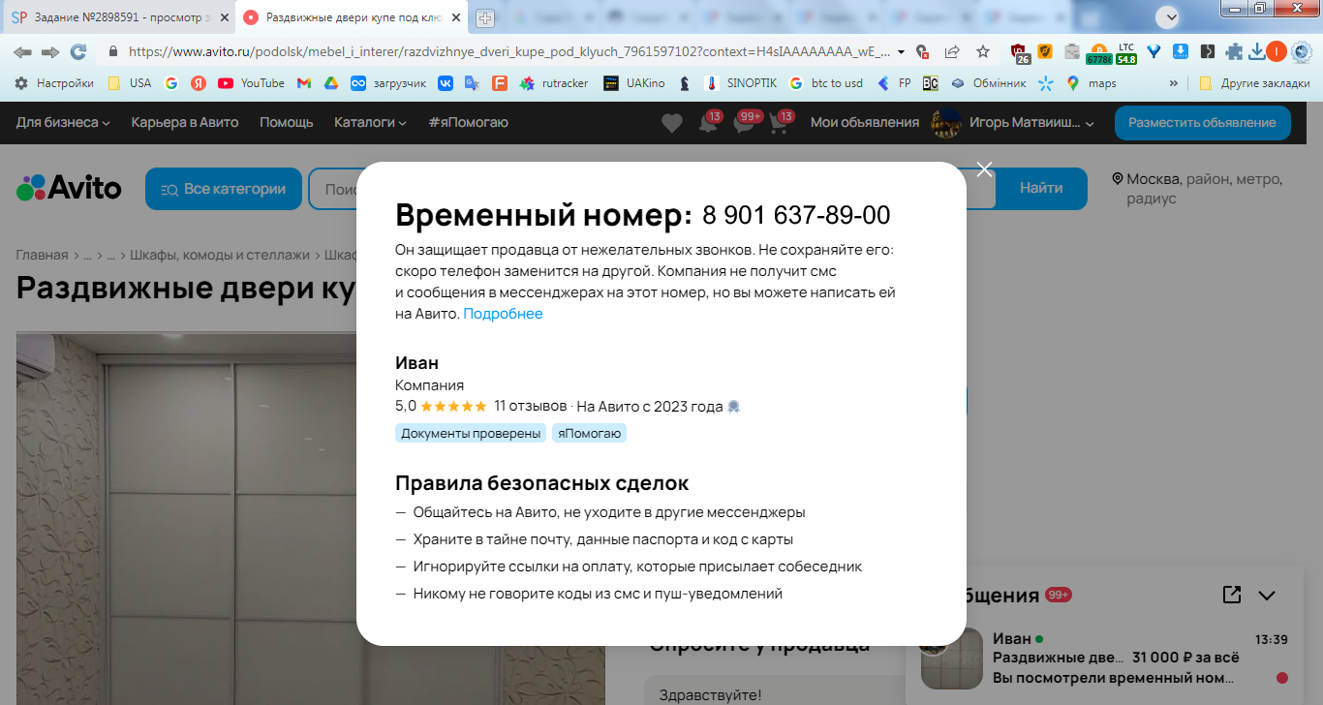Open the Обмінник bookmark
1323x705 pixels.
[988, 83]
